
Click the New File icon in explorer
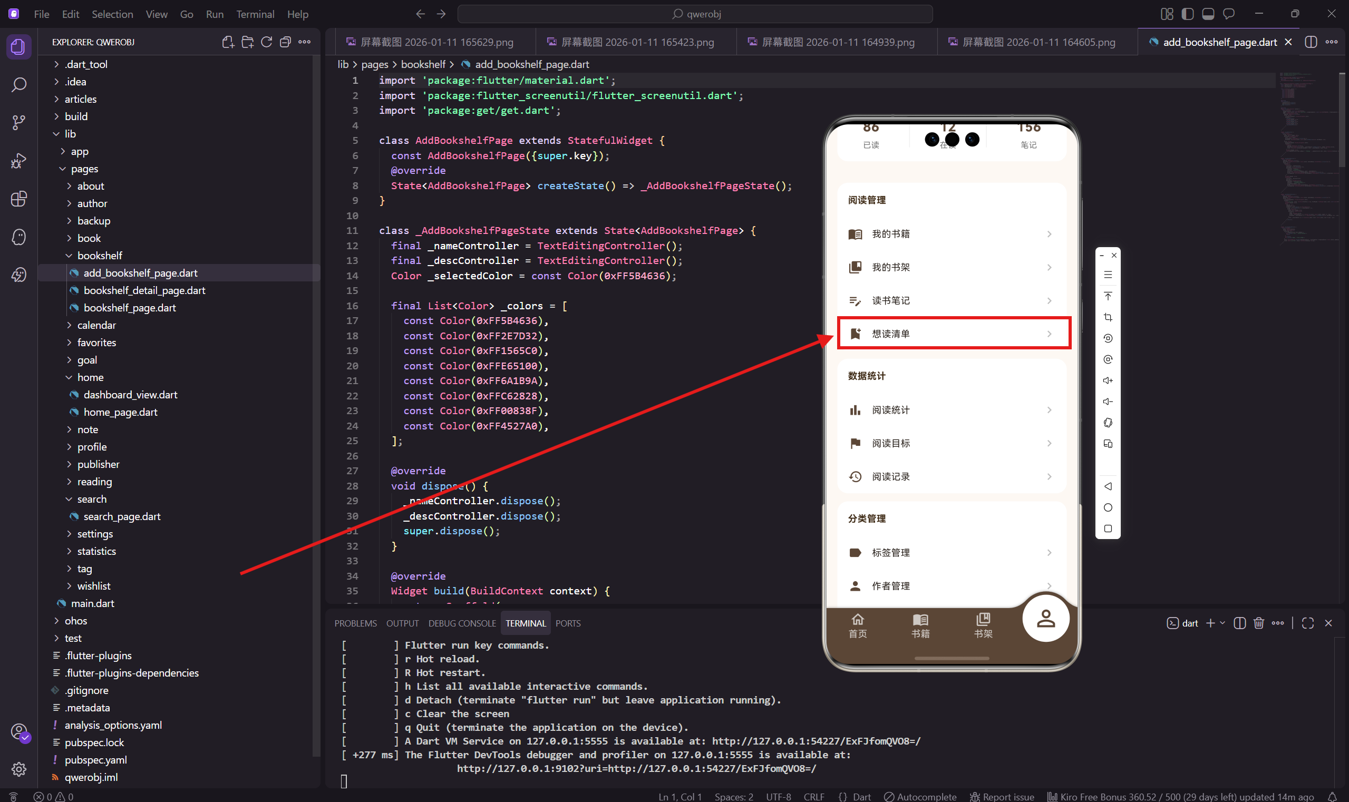pyautogui.click(x=228, y=42)
